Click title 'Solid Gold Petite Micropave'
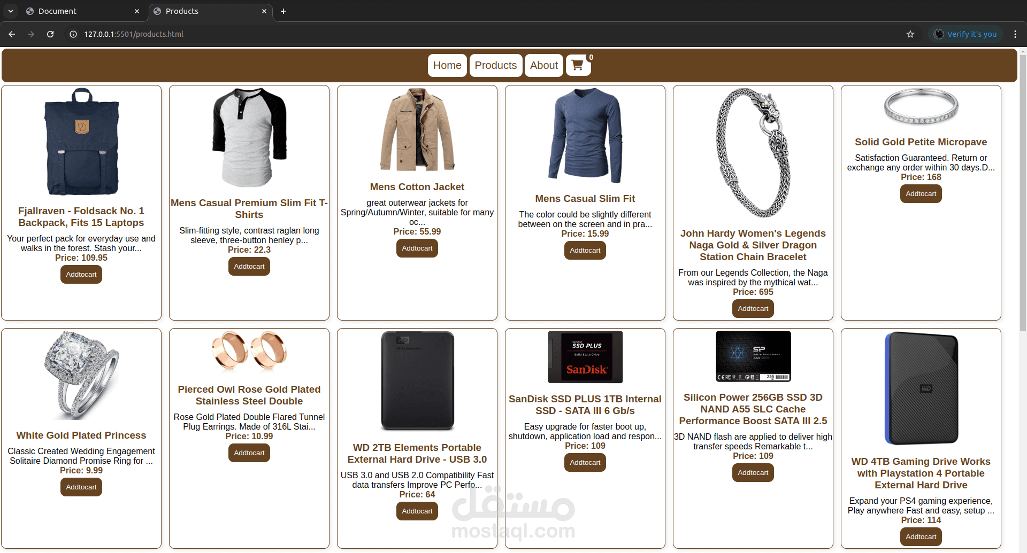This screenshot has height=553, width=1027. click(x=921, y=142)
